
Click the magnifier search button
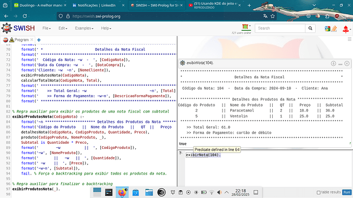(310, 28)
